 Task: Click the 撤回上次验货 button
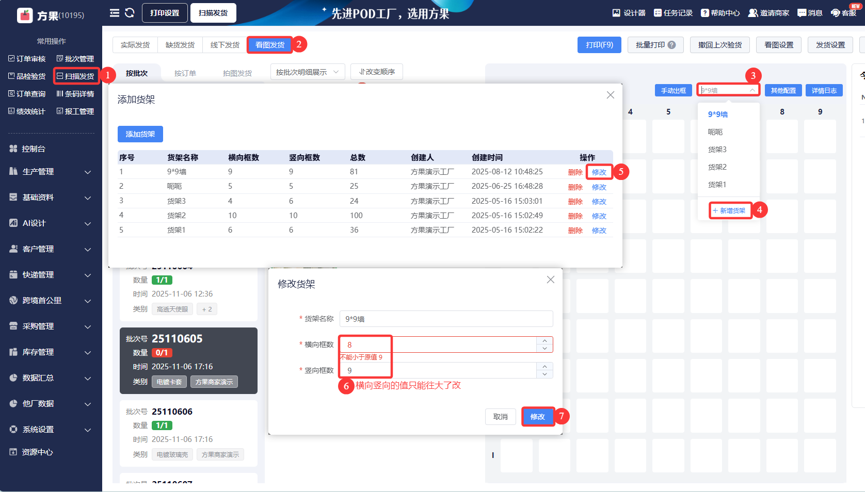point(720,45)
